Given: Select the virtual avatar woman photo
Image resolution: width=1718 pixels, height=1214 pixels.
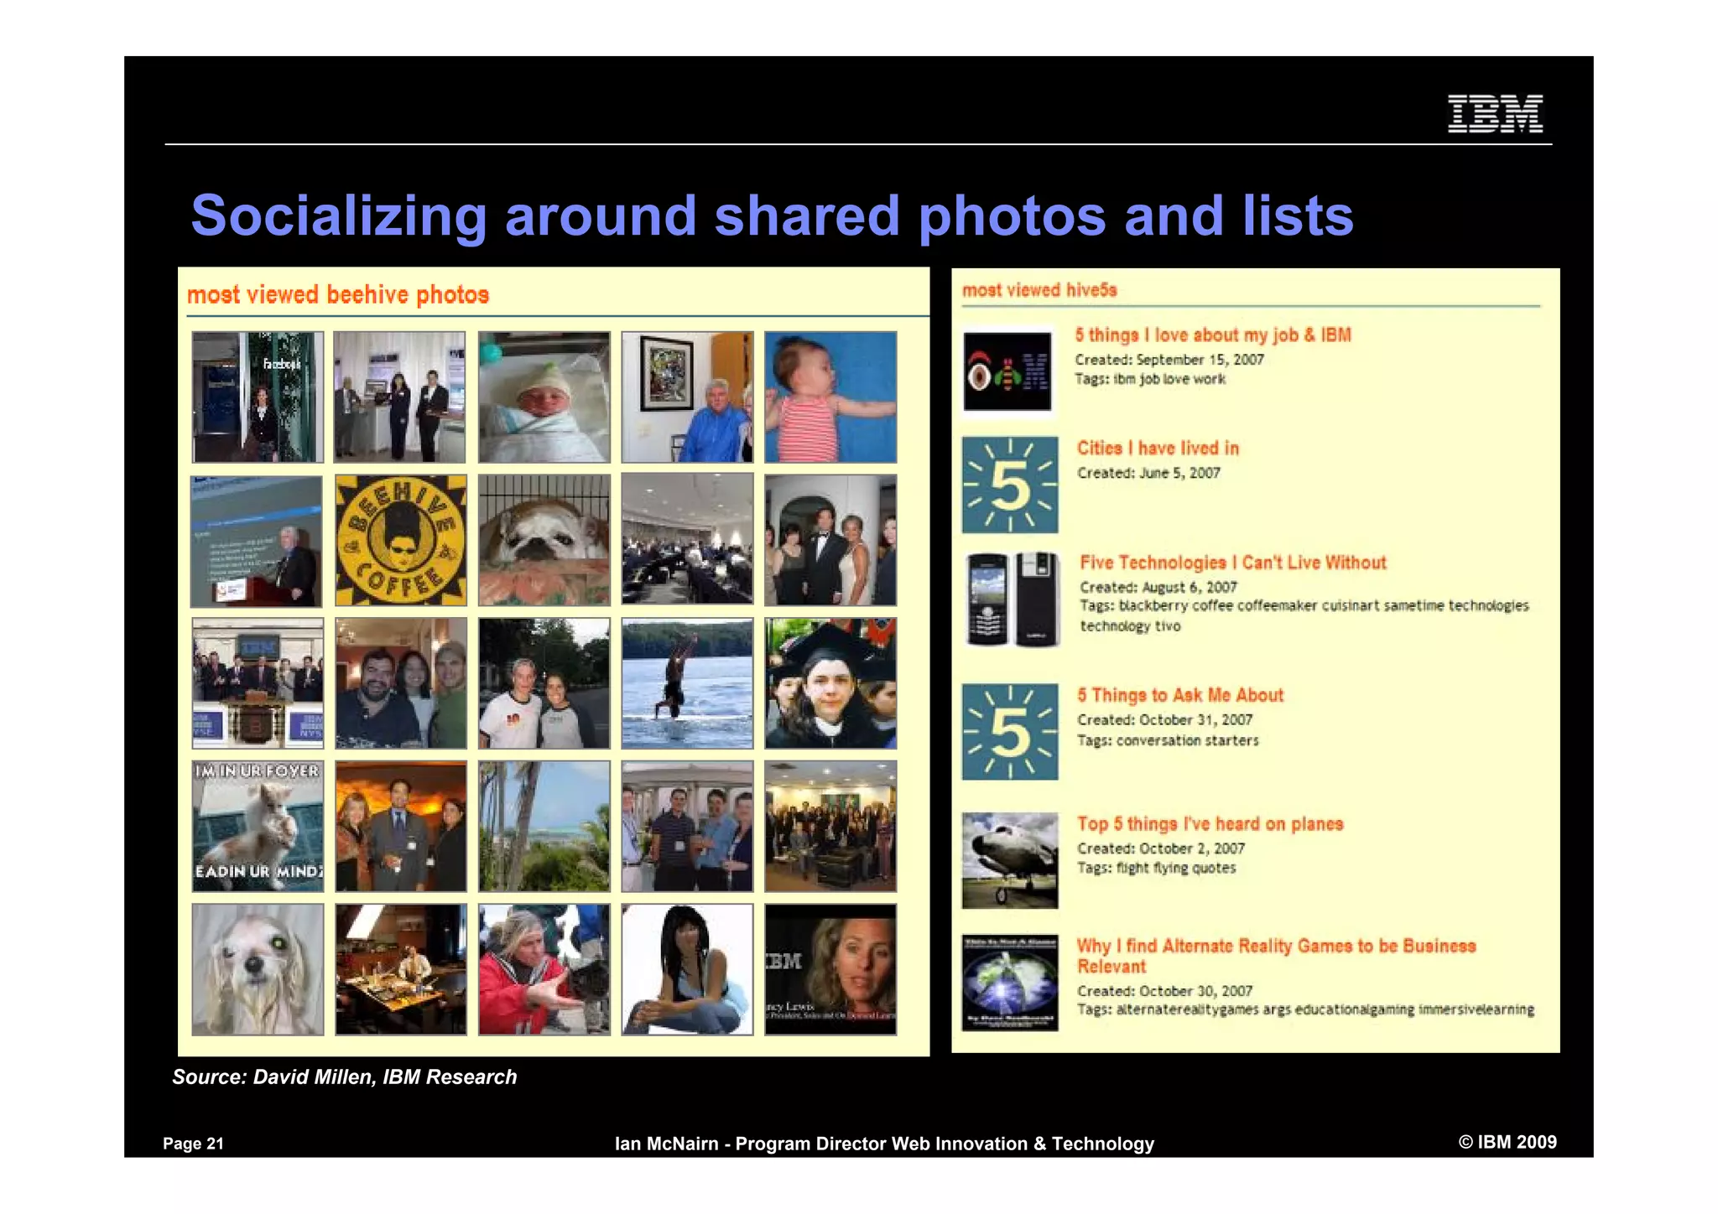Looking at the screenshot, I should [687, 969].
